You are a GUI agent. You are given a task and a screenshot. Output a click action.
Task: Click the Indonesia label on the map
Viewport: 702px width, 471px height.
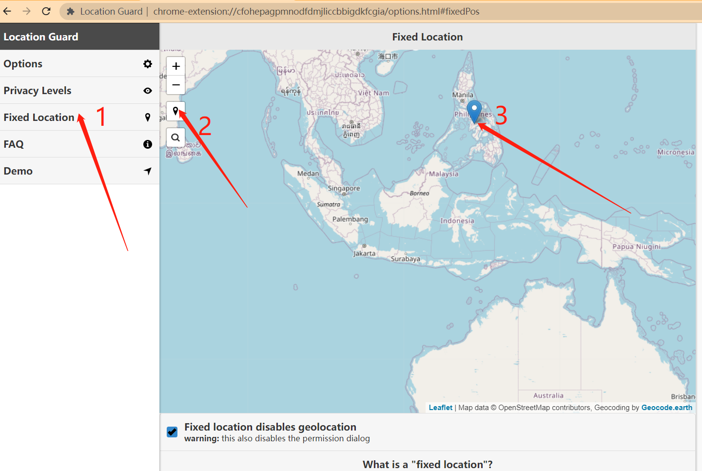[x=457, y=221]
